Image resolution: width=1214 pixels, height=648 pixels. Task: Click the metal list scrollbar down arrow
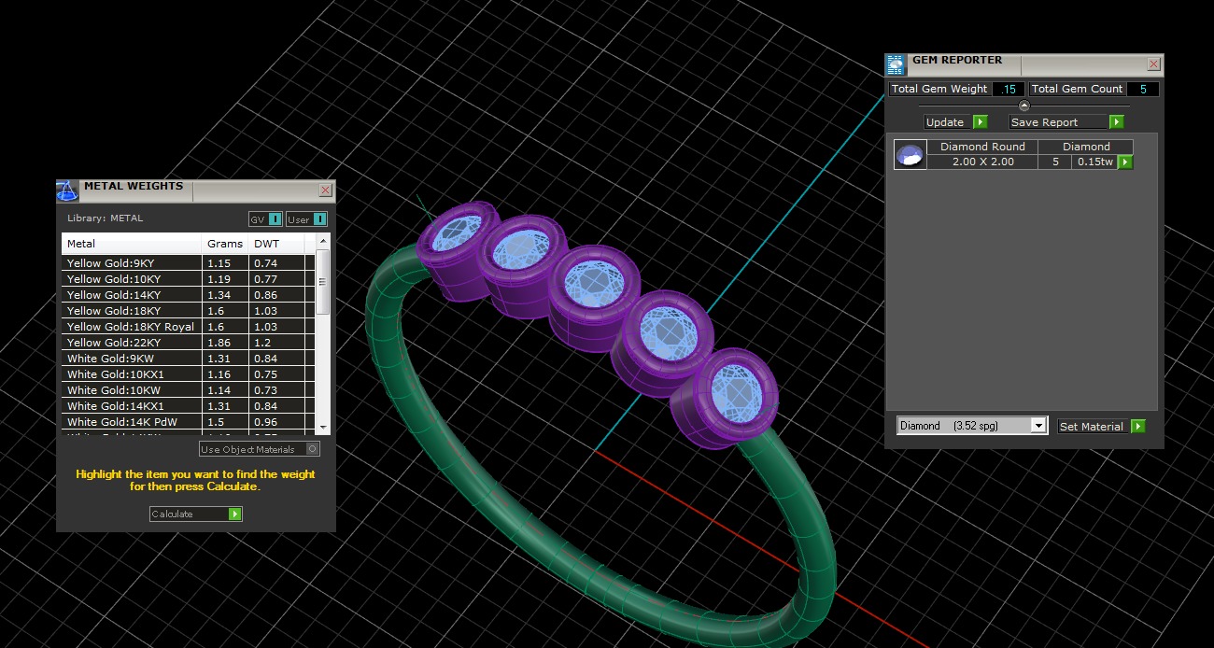pos(322,427)
